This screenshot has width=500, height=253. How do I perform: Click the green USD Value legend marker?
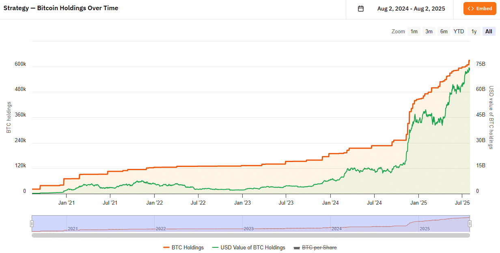point(215,247)
